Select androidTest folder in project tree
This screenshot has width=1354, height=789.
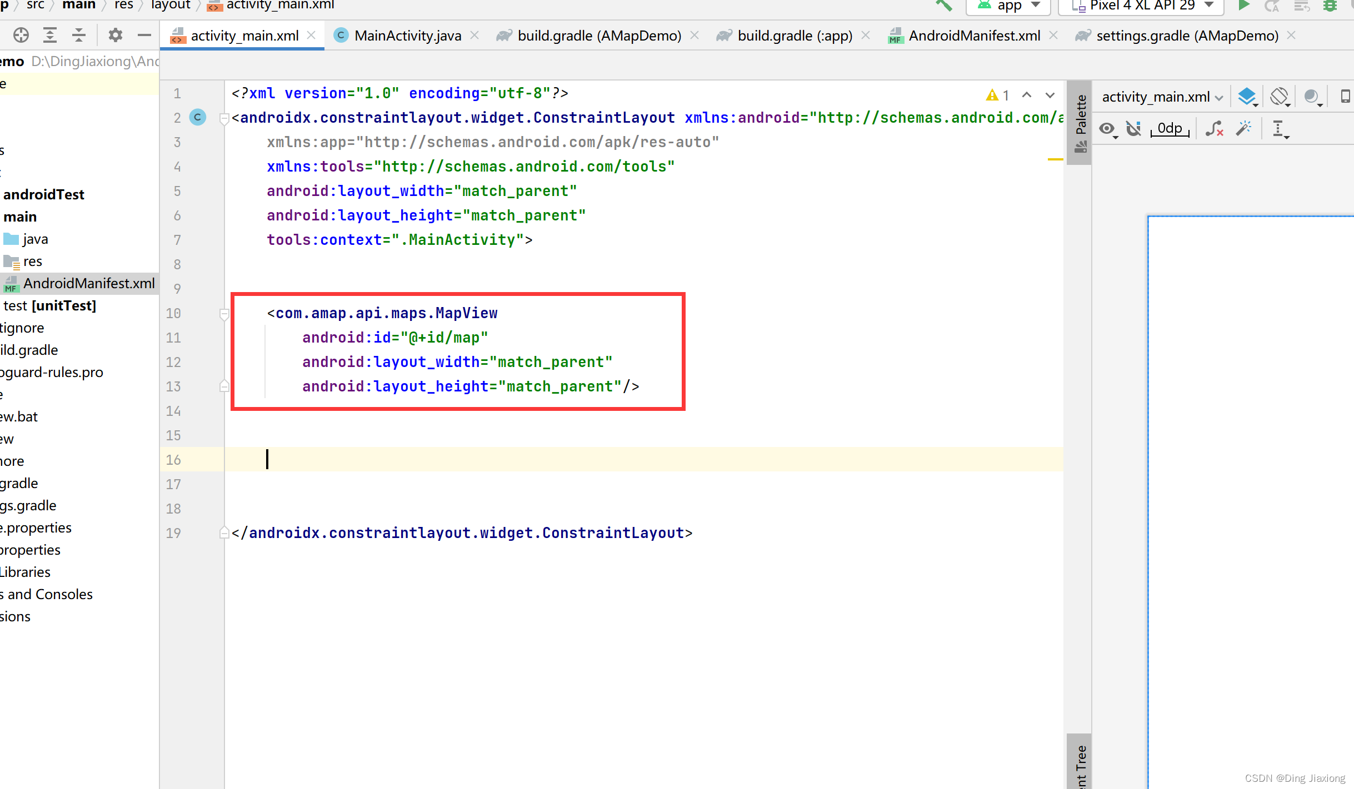[44, 194]
